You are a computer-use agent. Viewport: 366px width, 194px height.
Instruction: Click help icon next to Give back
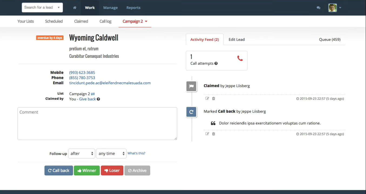[99, 99]
